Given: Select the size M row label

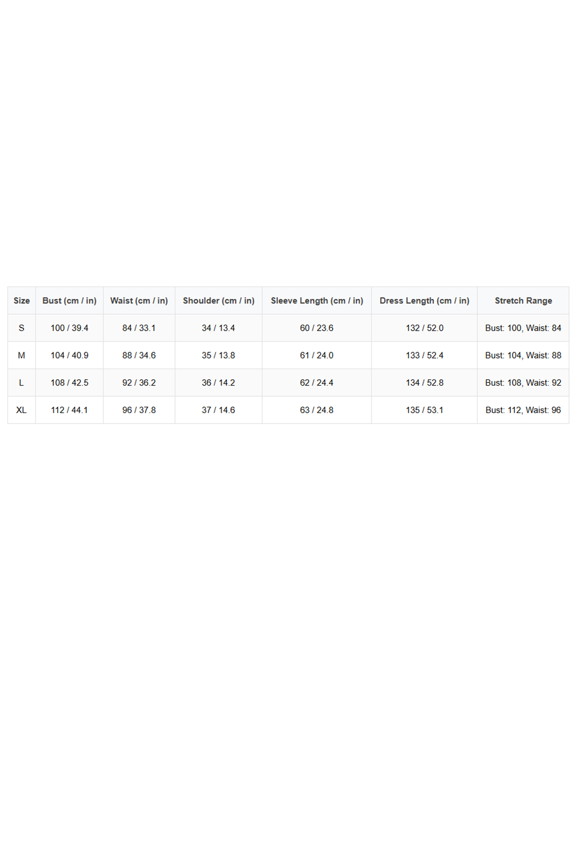Looking at the screenshot, I should (22, 355).
